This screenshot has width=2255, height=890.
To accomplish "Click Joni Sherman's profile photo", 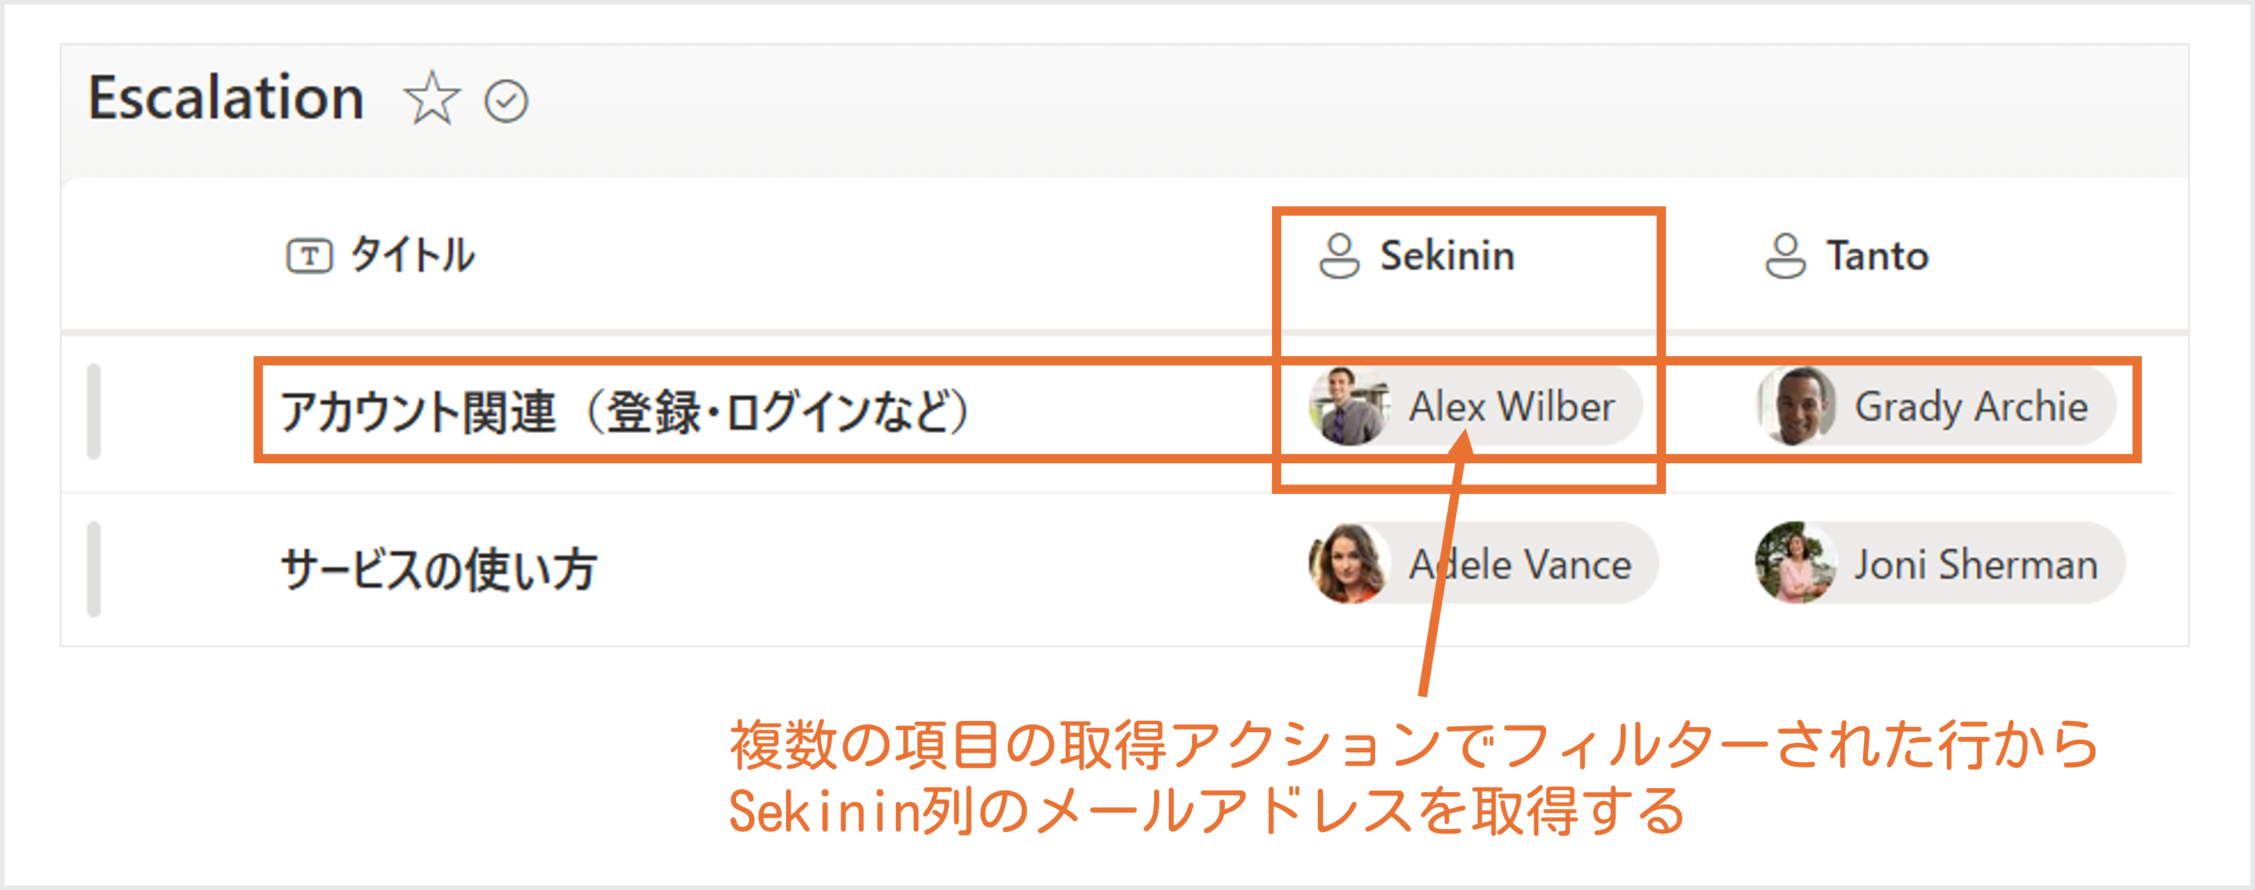I will [x=1796, y=564].
